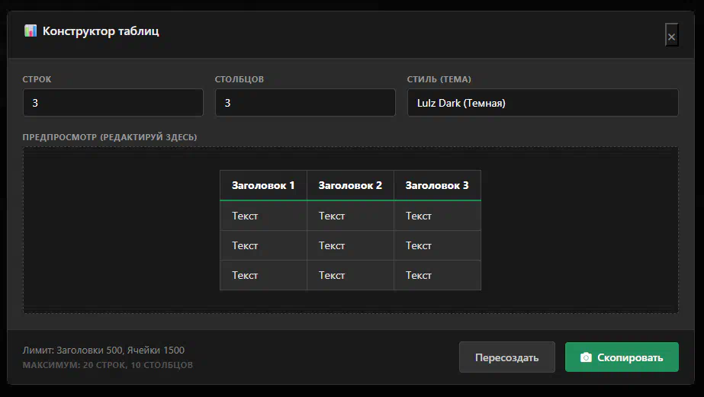
Task: Select last row Текст cell in column one
Action: [x=263, y=275]
